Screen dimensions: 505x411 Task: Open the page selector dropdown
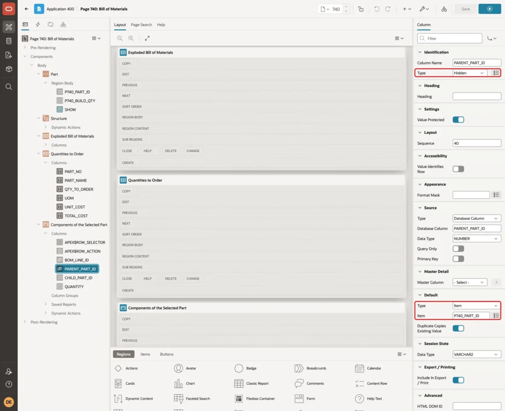[x=325, y=9]
